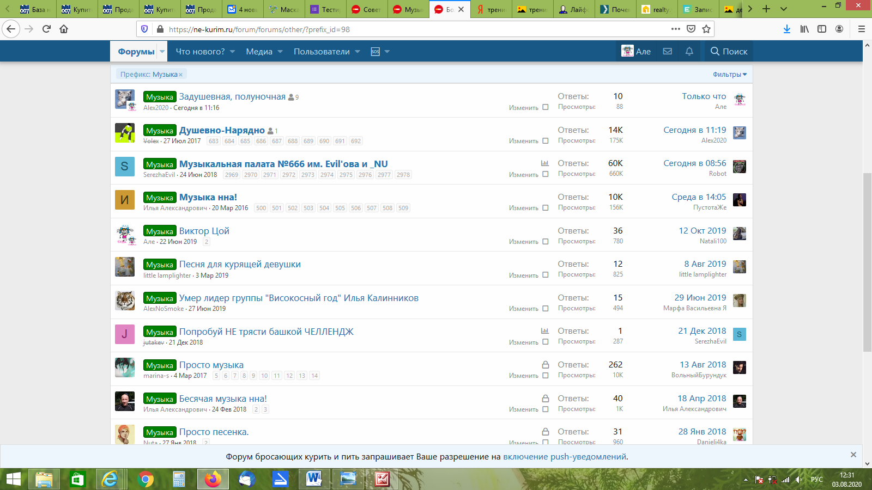Screen dimensions: 872x490
Task: Open new browser tab
Action: click(x=766, y=9)
